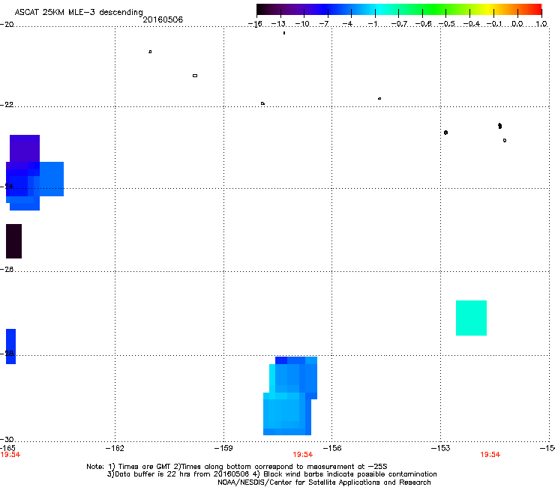This screenshot has width=555, height=487.
Task: Click the large blue data cluster below -28
Action: (x=290, y=396)
